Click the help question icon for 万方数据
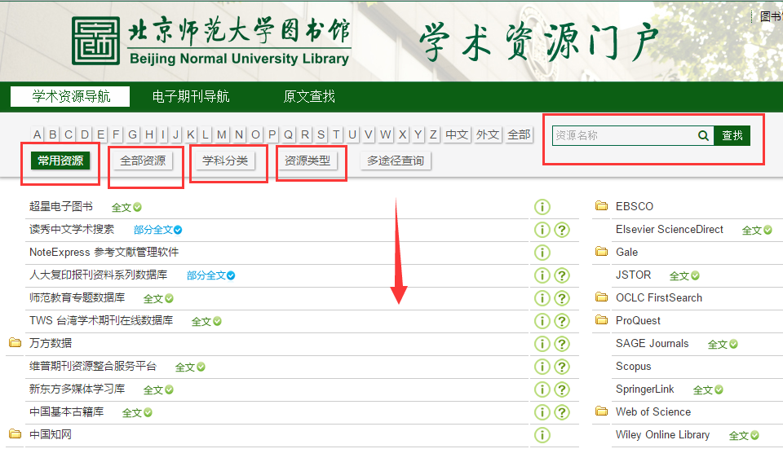The height and width of the screenshot is (462, 783). coord(561,344)
